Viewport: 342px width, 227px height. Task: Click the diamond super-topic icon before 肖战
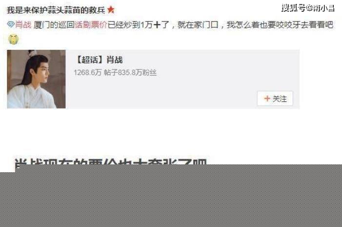pos(10,24)
